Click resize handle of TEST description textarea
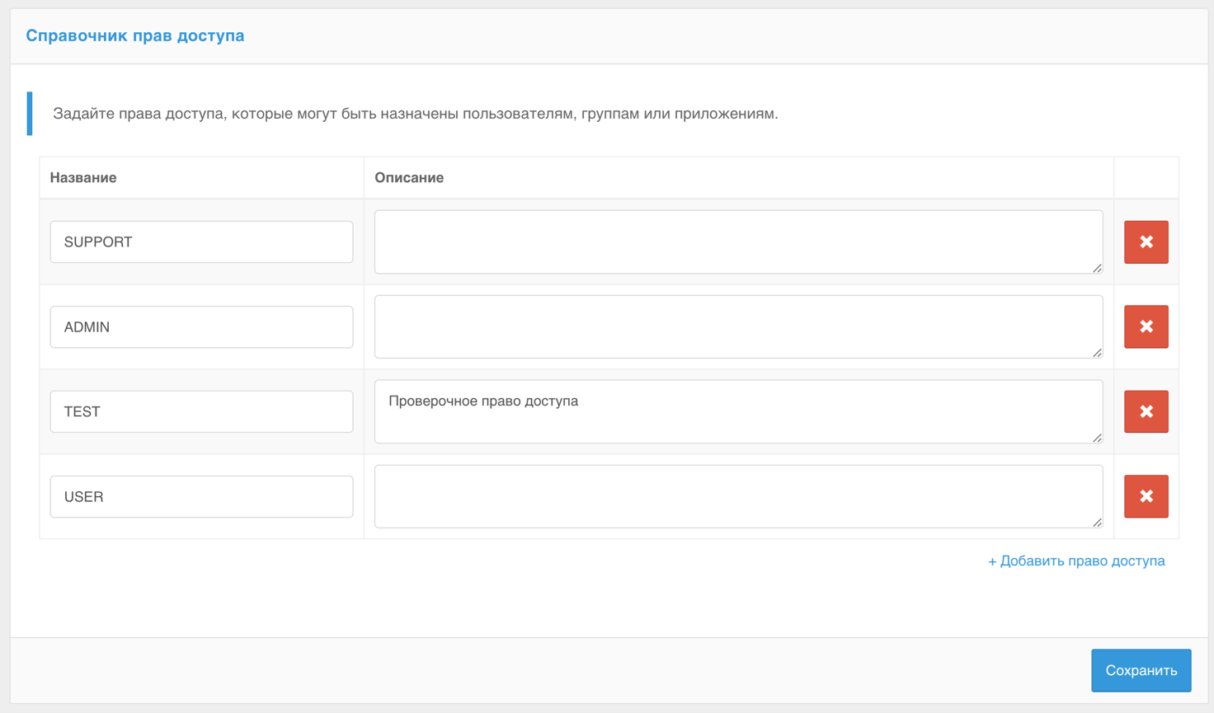1214x713 pixels. coord(1097,438)
